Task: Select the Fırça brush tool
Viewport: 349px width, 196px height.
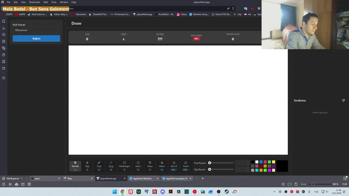Action: pyautogui.click(x=99, y=166)
